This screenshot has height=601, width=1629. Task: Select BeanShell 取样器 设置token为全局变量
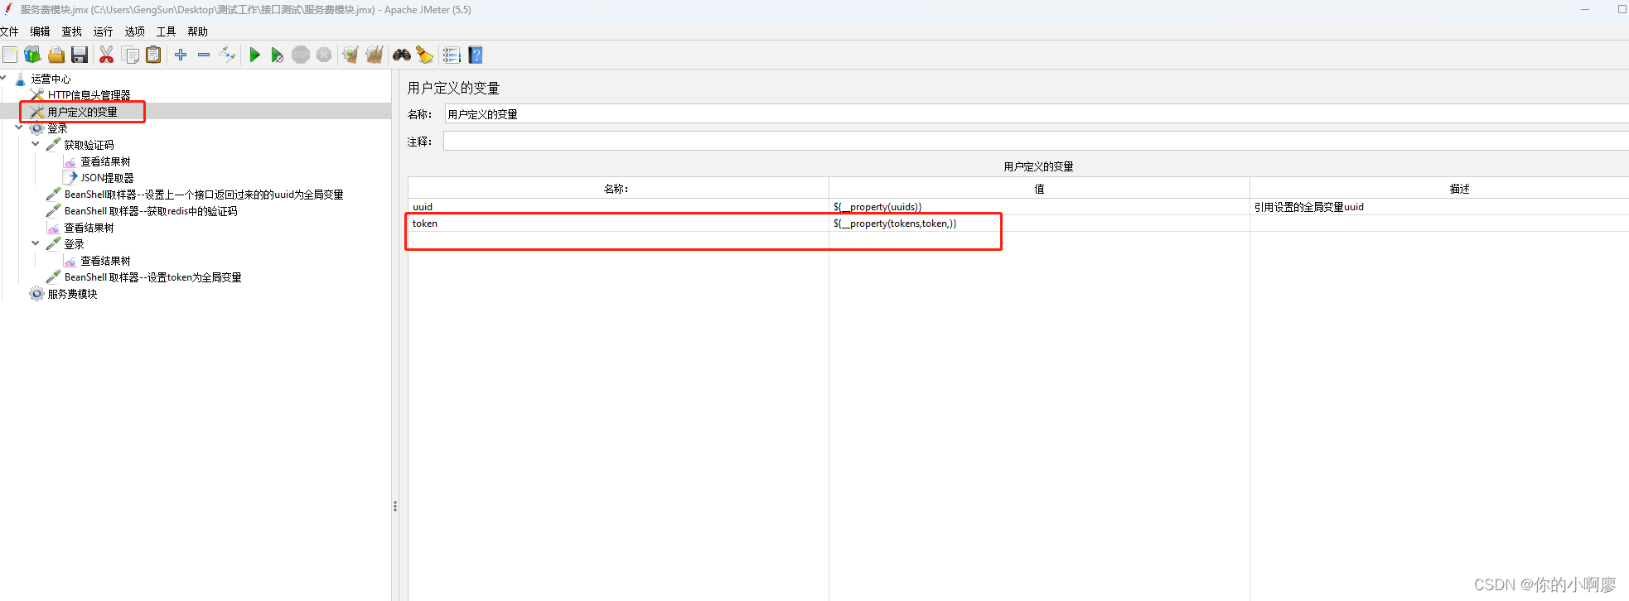152,277
